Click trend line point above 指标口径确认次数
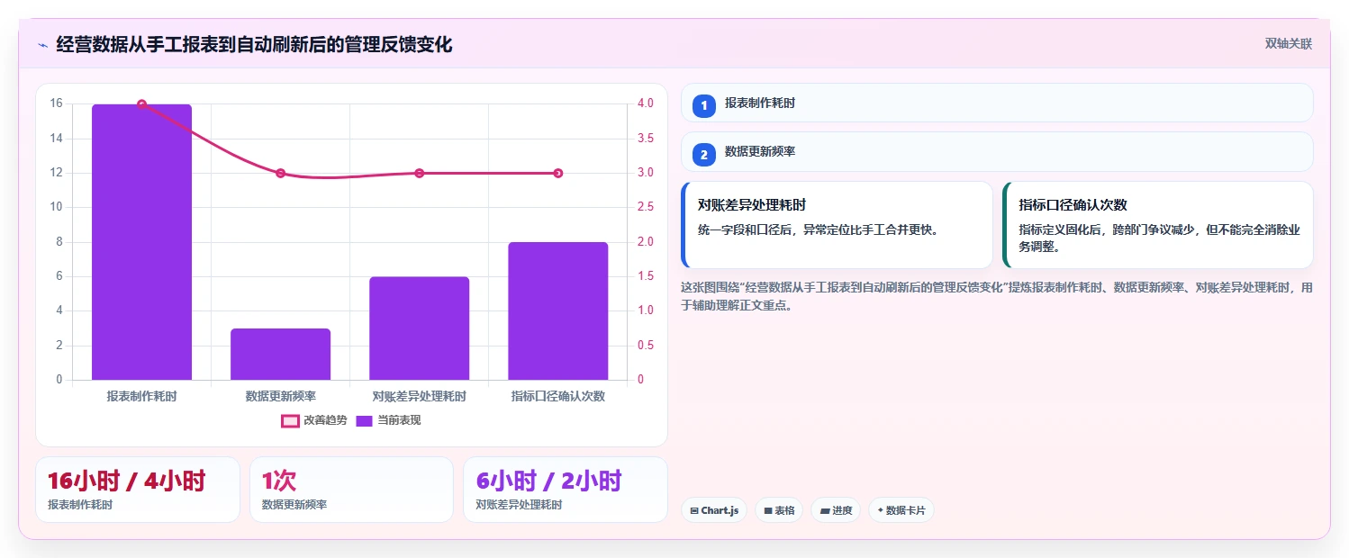This screenshot has height=558, width=1349. point(558,173)
